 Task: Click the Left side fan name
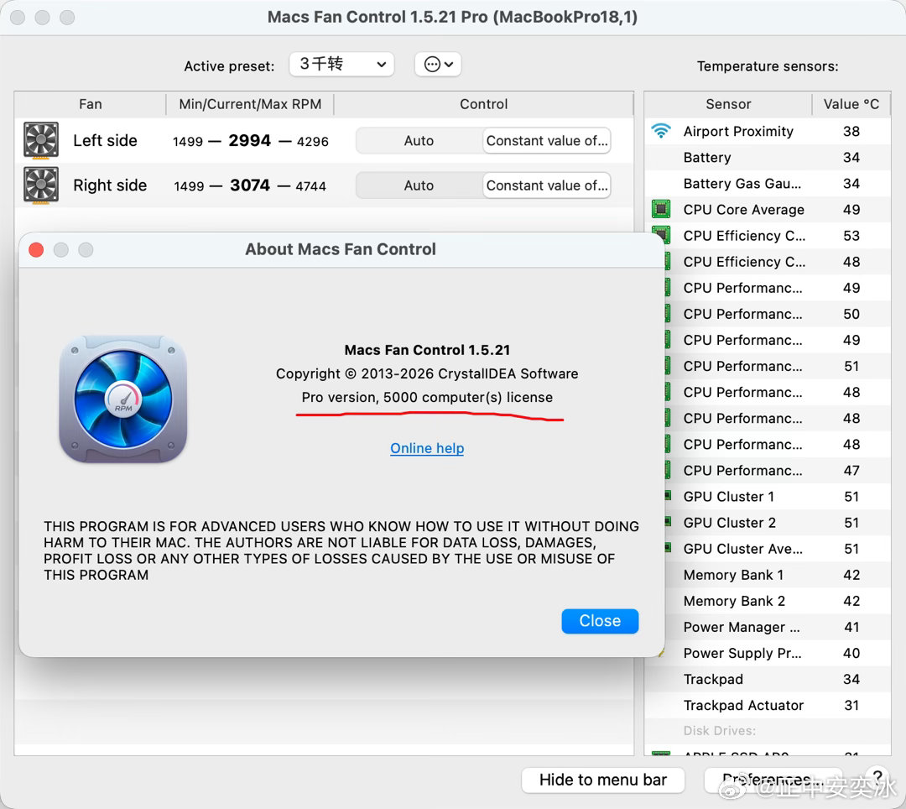coord(105,140)
